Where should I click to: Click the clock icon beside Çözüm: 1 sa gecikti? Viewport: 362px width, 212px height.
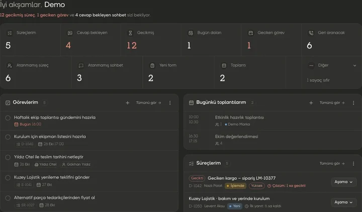click(269, 186)
